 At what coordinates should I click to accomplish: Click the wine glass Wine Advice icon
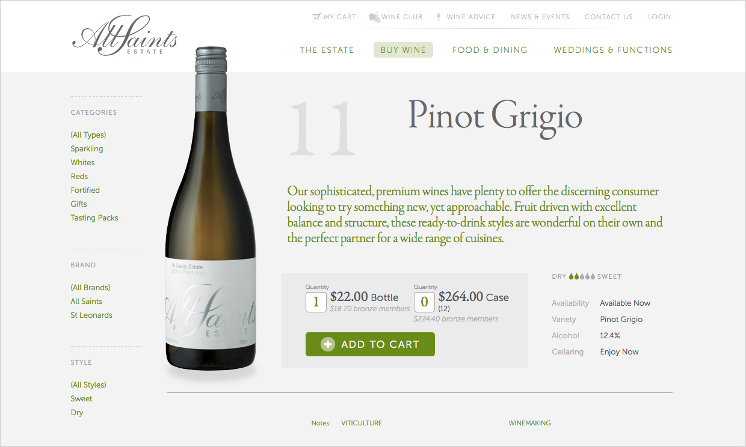(439, 17)
